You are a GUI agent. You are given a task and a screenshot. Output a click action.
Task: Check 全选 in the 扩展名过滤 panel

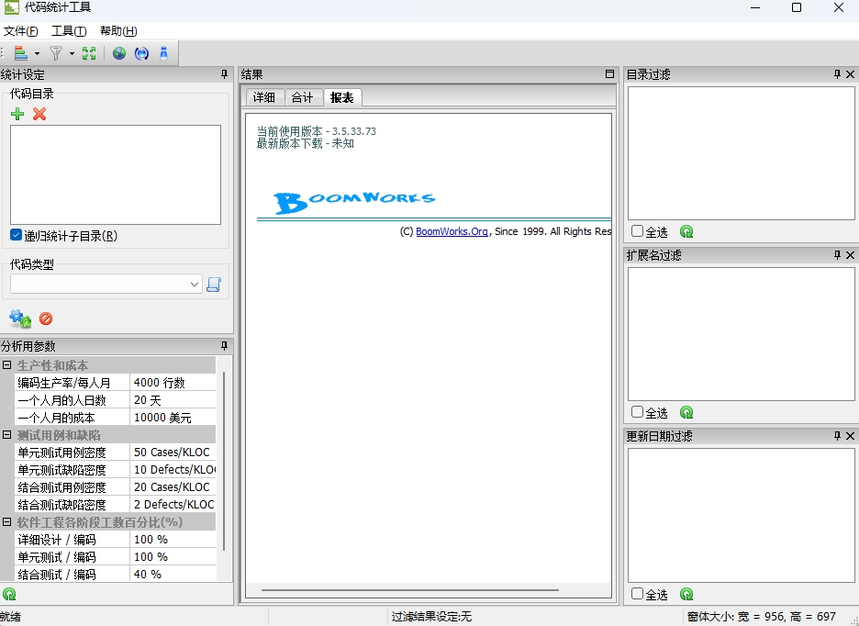[637, 411]
